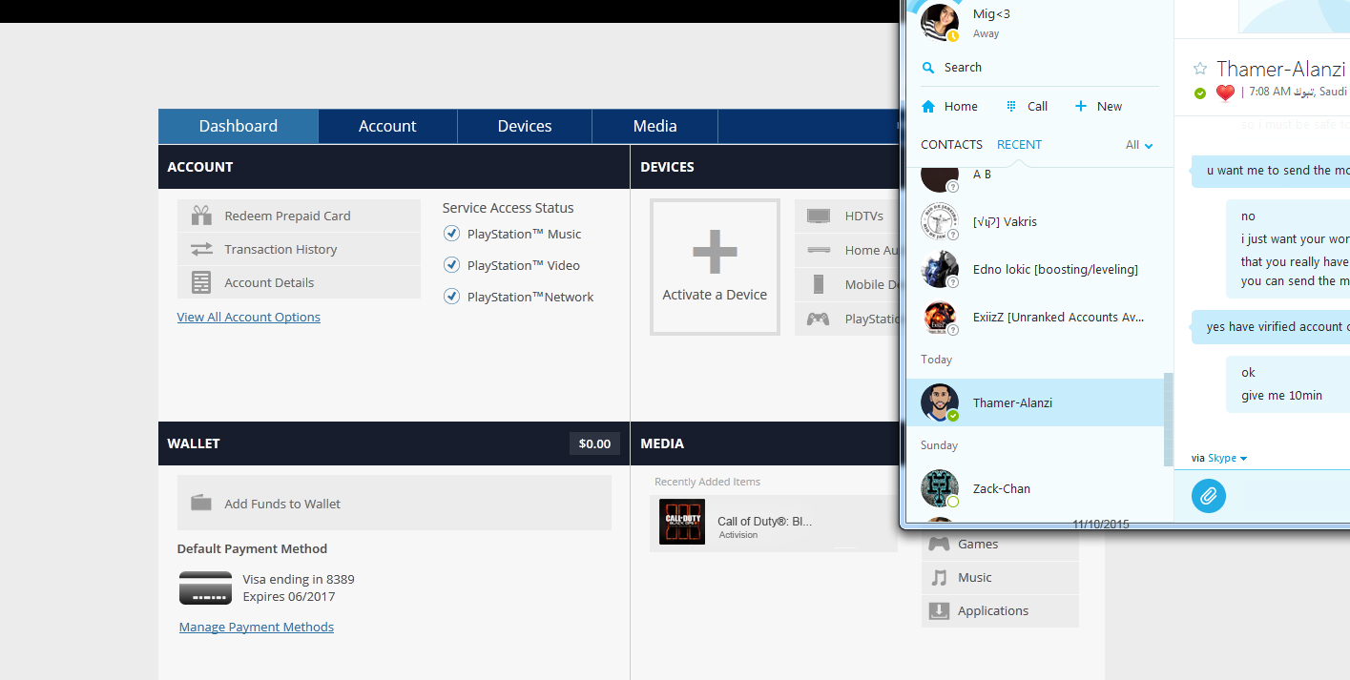1350x680 pixels.
Task: Click ExiizZ contact avatar in Skype
Action: (x=940, y=317)
